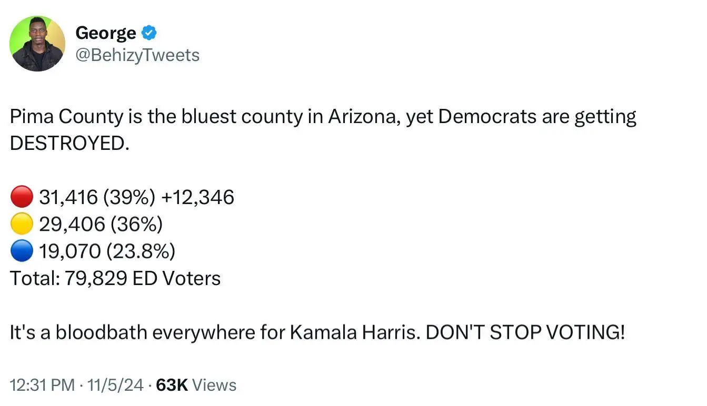Screen dimensions: 707x406
Task: Click the DON'T STOP VOTING! text
Action: [525, 332]
